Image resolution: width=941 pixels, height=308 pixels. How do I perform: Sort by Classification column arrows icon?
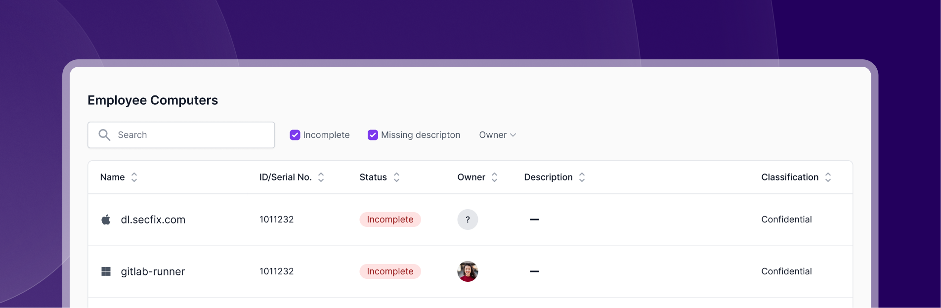coord(828,177)
